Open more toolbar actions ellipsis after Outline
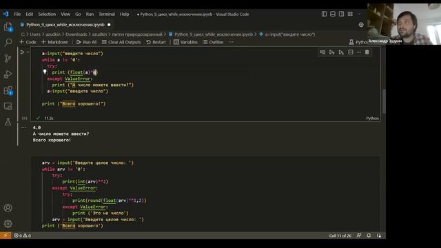Viewport: 441px width, 248px height. click(231, 42)
